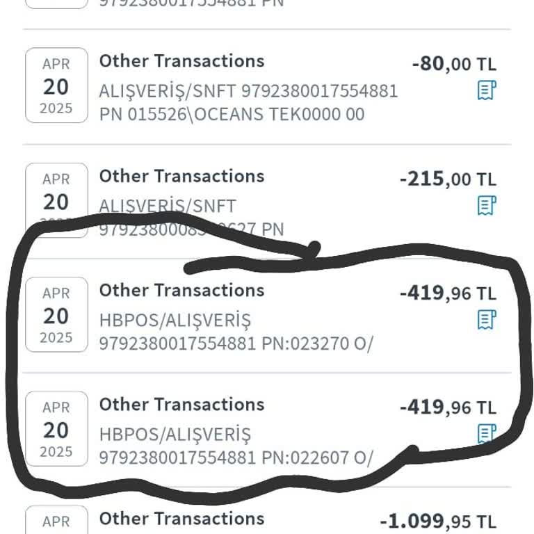This screenshot has width=534, height=534.
Task: View receipt icon for the PN:022607 transaction
Action: (x=487, y=434)
